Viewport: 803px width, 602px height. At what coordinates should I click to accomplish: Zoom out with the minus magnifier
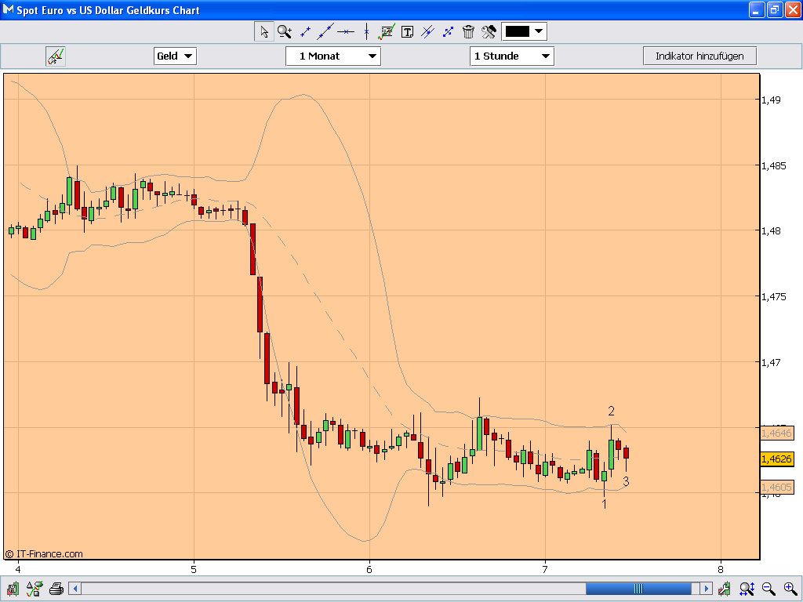tap(768, 589)
